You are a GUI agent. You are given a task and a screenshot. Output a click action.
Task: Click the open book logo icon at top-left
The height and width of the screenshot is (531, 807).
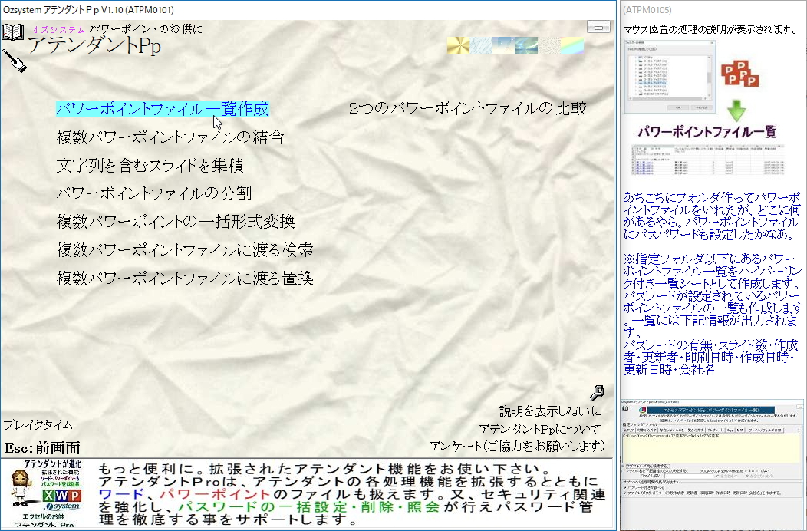pyautogui.click(x=12, y=33)
